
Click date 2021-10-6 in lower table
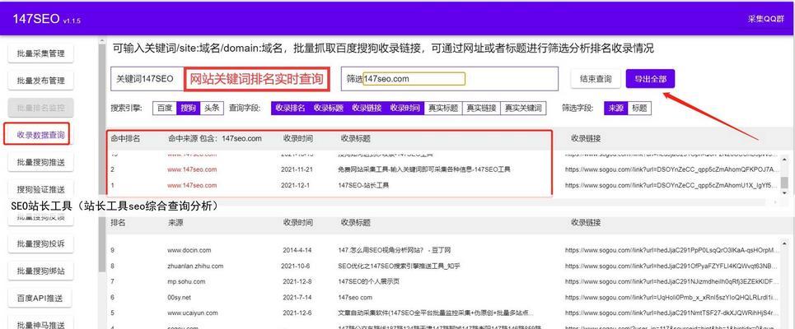click(297, 266)
